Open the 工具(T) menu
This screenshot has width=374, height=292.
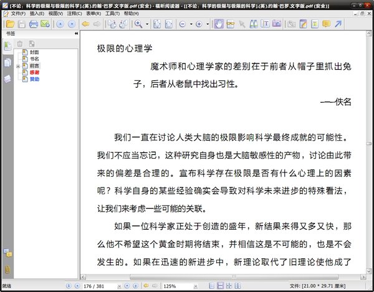[112, 14]
